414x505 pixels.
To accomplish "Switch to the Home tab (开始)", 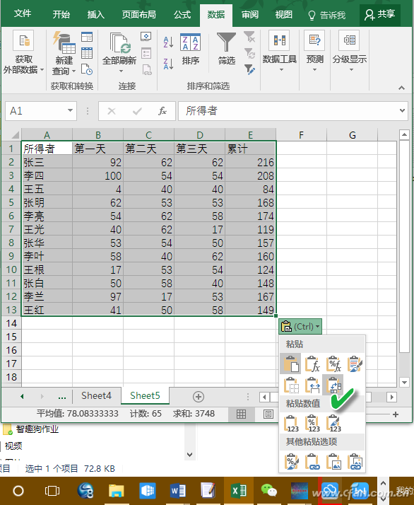I will [x=61, y=14].
